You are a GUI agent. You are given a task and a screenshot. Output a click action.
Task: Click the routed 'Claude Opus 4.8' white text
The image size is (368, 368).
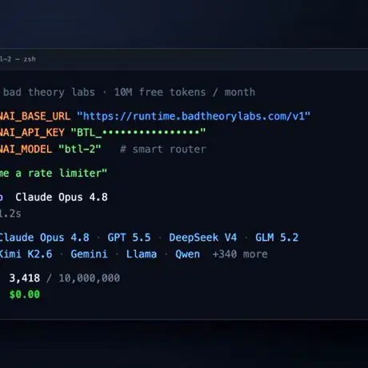[x=62, y=198]
